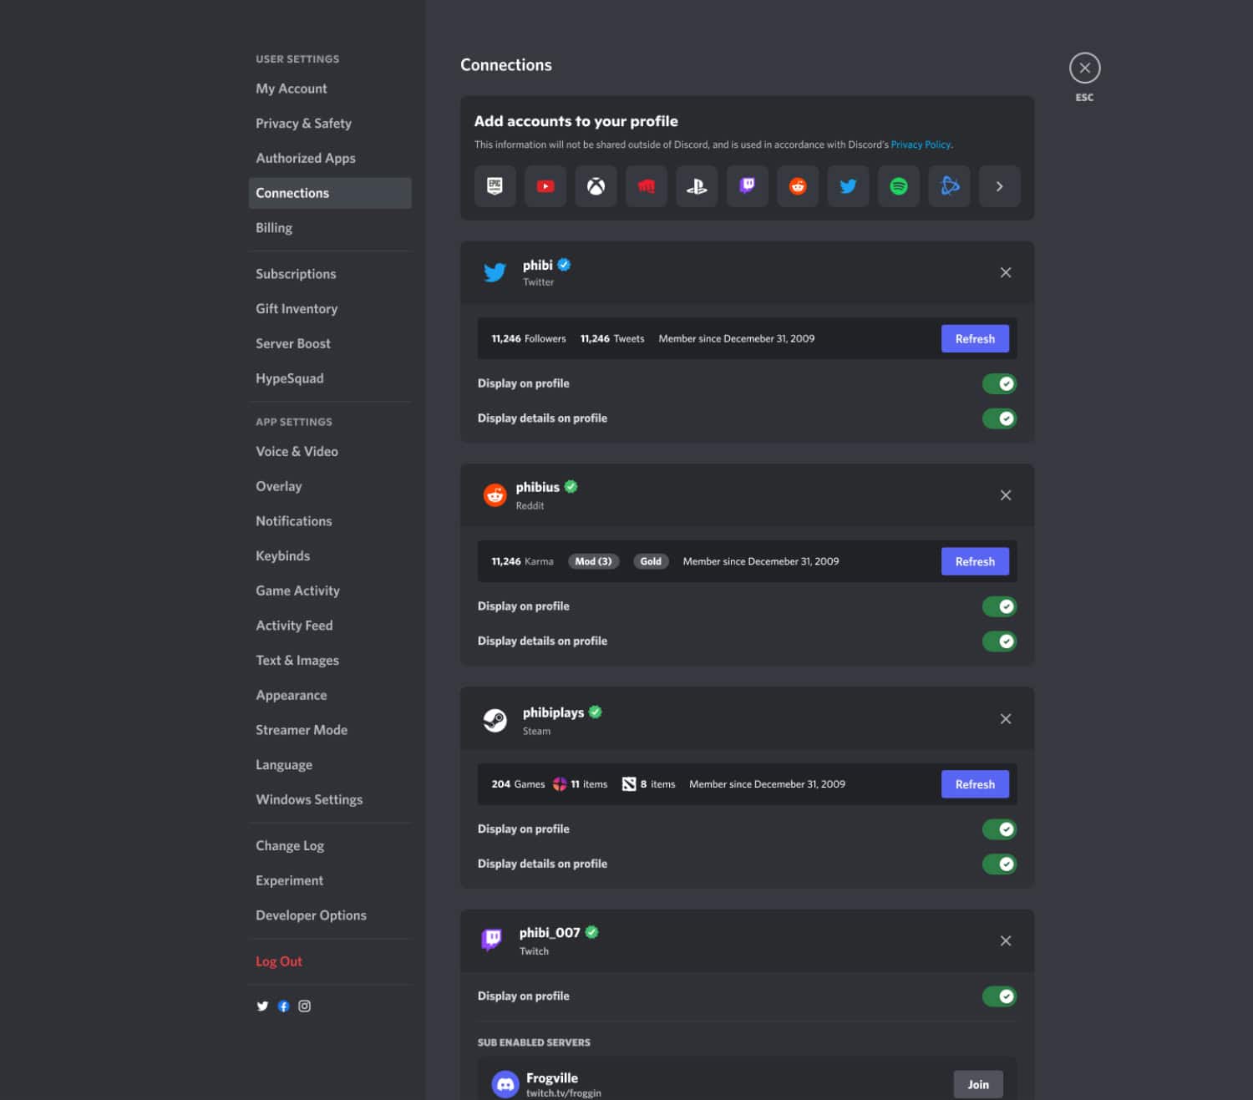The image size is (1253, 1100).
Task: Open Discord's Instagram page from the sidebar footer
Action: [304, 1006]
